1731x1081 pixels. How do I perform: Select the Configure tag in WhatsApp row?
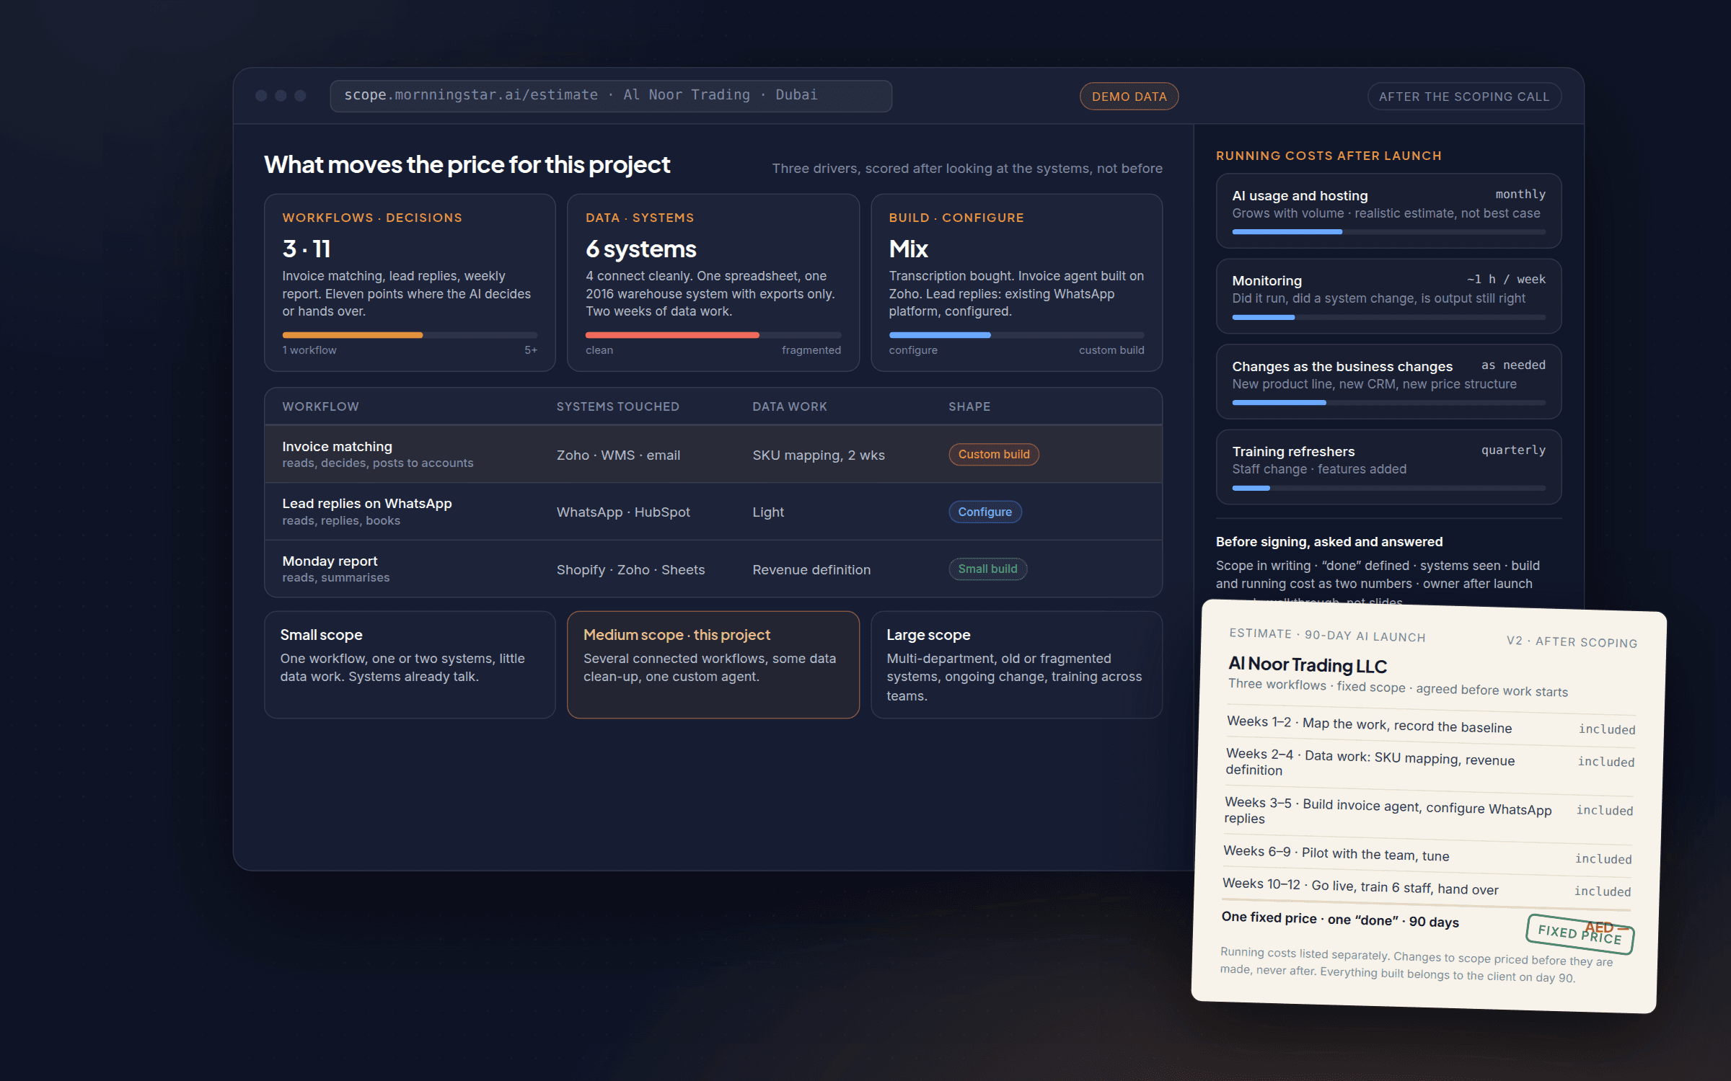(985, 512)
